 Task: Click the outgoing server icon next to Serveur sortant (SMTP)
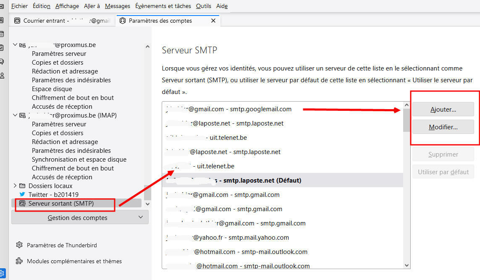[22, 204]
